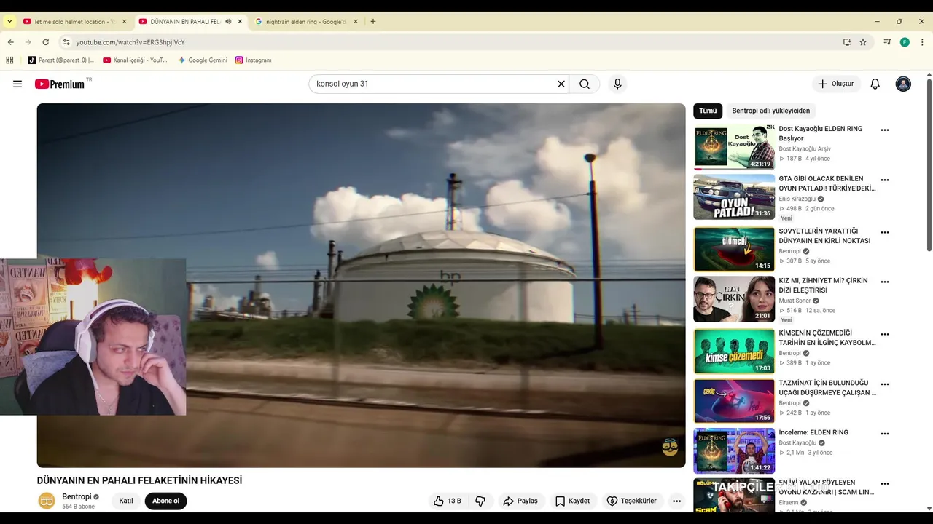Dislike the video with thumbs down

pyautogui.click(x=480, y=501)
